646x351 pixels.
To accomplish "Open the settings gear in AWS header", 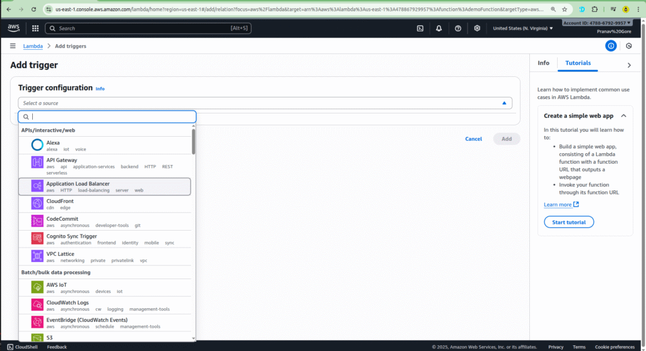I will (x=477, y=28).
